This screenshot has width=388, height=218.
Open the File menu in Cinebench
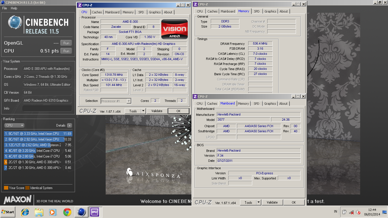point(5,8)
